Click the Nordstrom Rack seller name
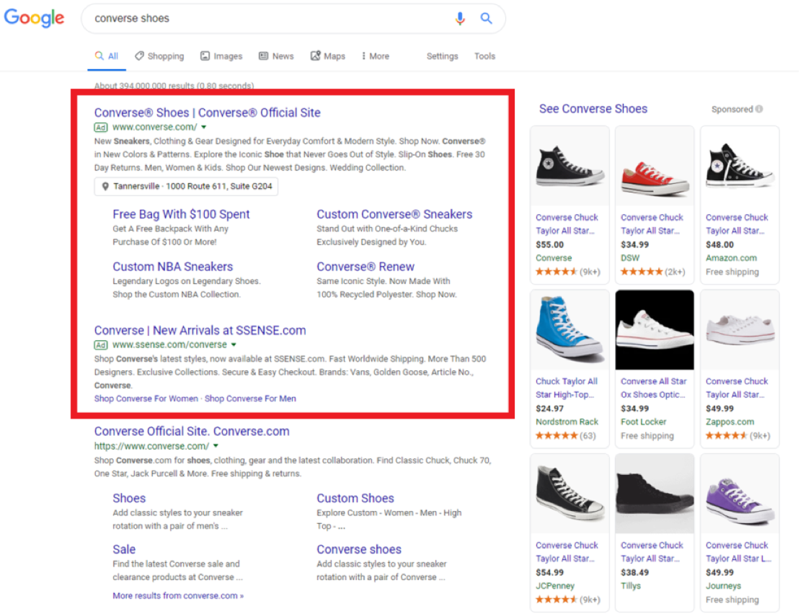 [x=567, y=422]
